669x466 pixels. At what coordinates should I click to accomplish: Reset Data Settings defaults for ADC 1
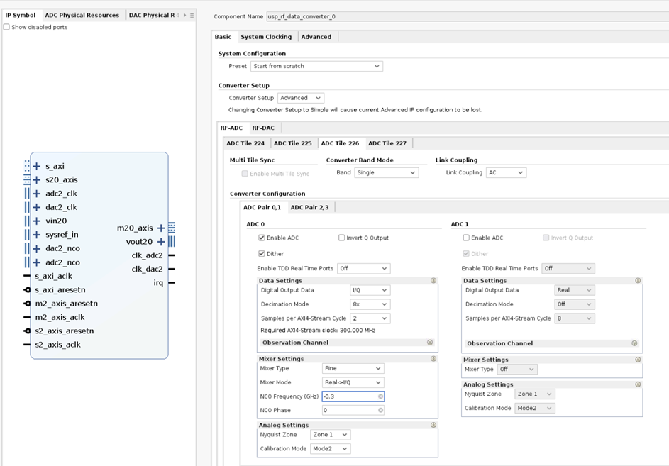(637, 280)
